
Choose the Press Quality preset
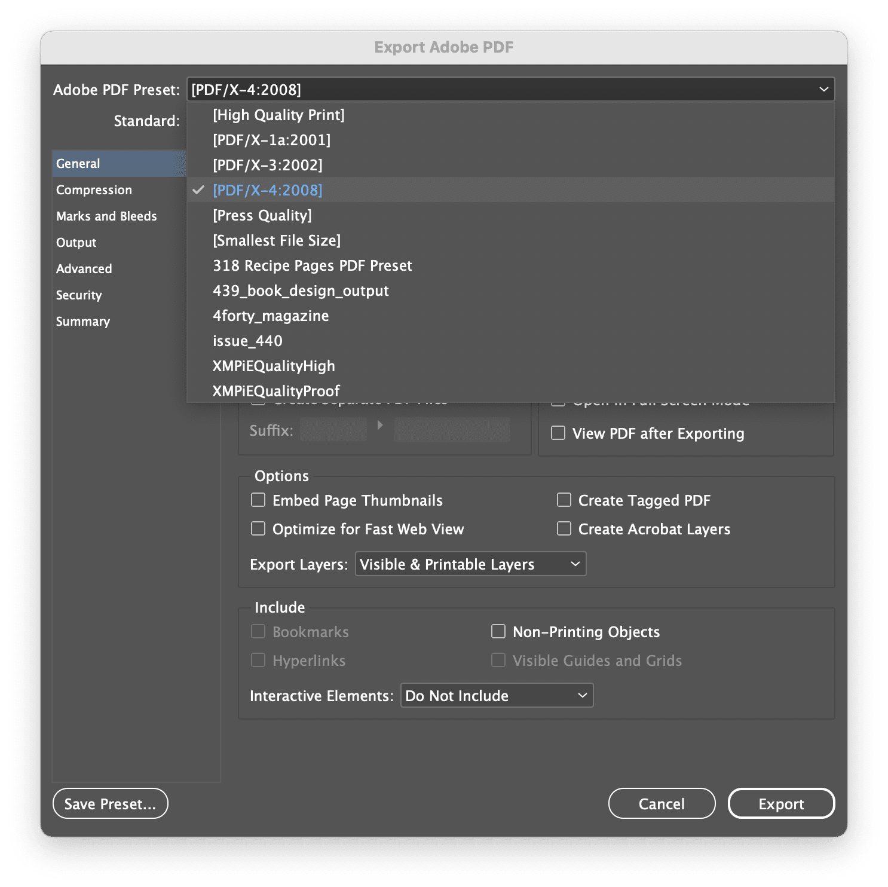510,215
